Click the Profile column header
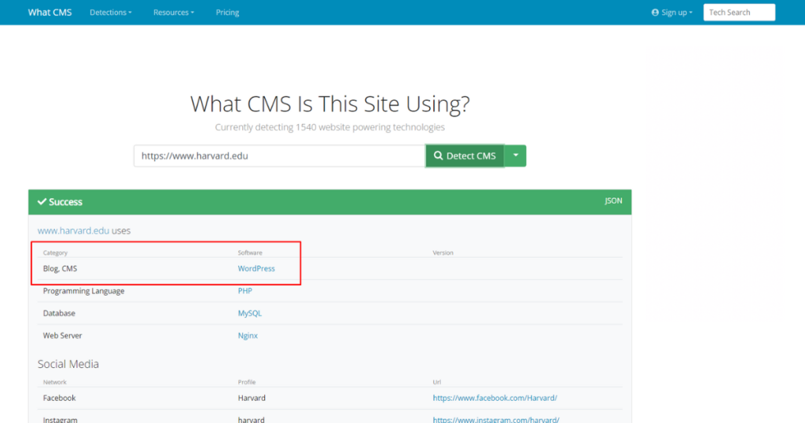The image size is (805, 423). pyautogui.click(x=247, y=382)
